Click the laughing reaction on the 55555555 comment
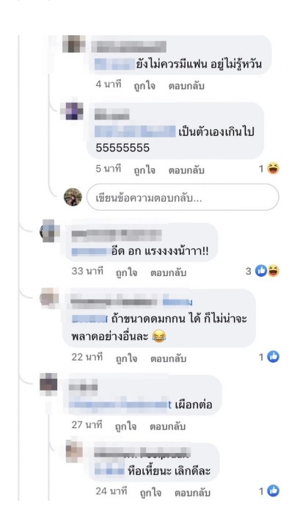Screen dimensions: 300x511 [273, 168]
